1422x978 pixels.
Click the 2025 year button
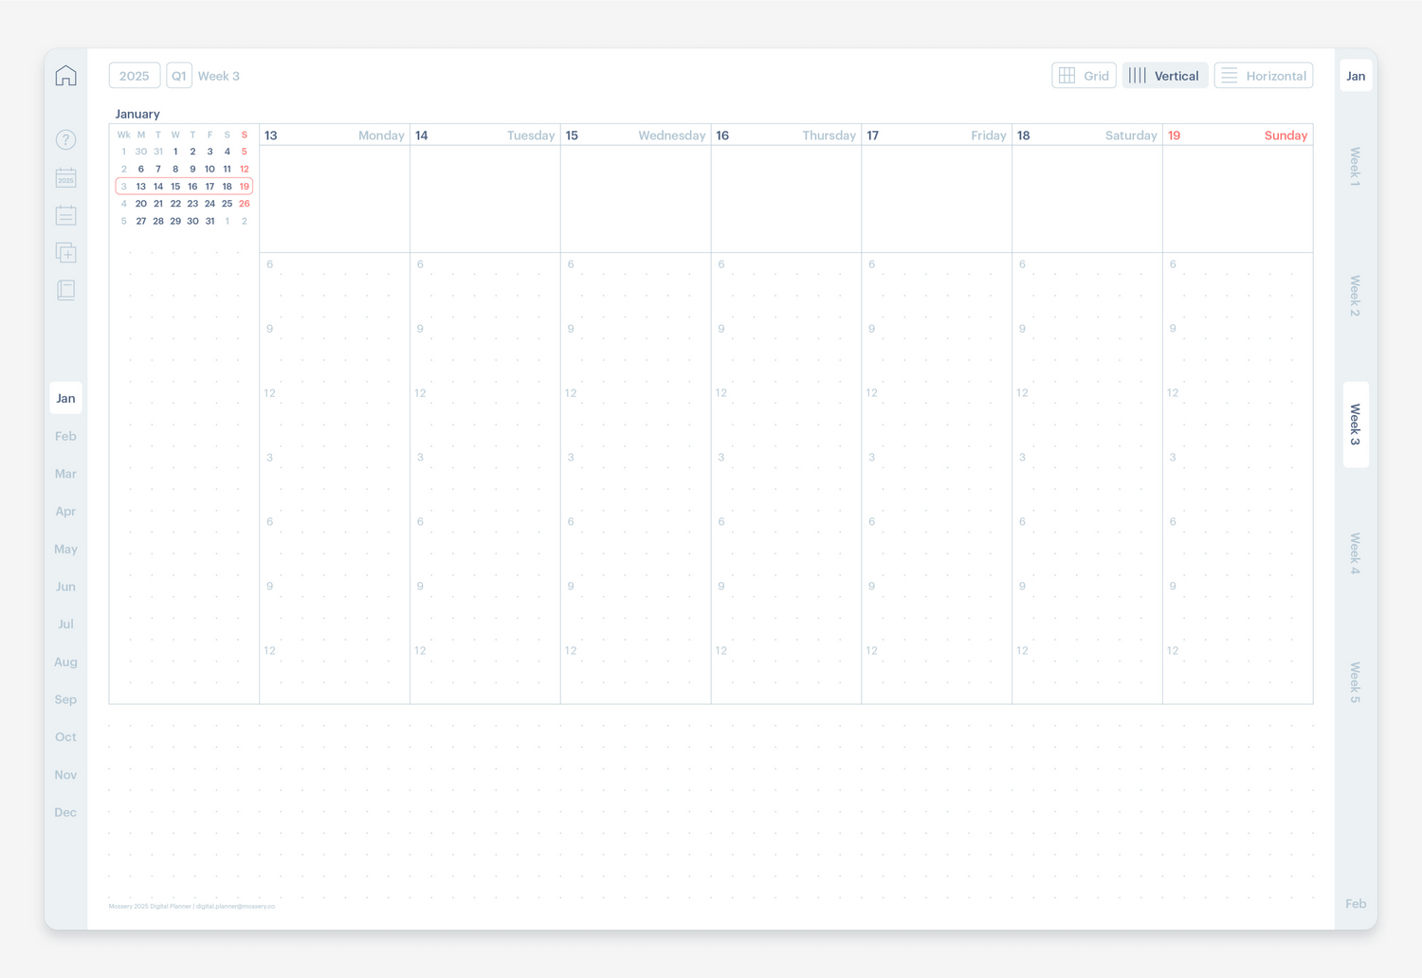(135, 76)
